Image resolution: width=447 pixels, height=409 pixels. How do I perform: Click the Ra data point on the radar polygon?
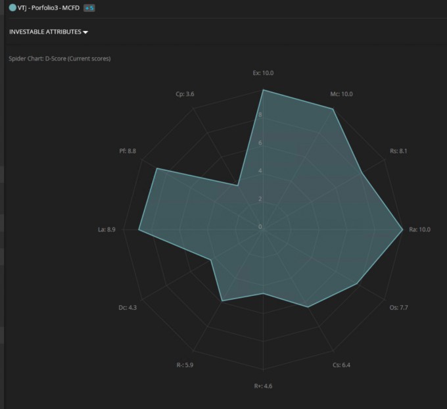(402, 229)
